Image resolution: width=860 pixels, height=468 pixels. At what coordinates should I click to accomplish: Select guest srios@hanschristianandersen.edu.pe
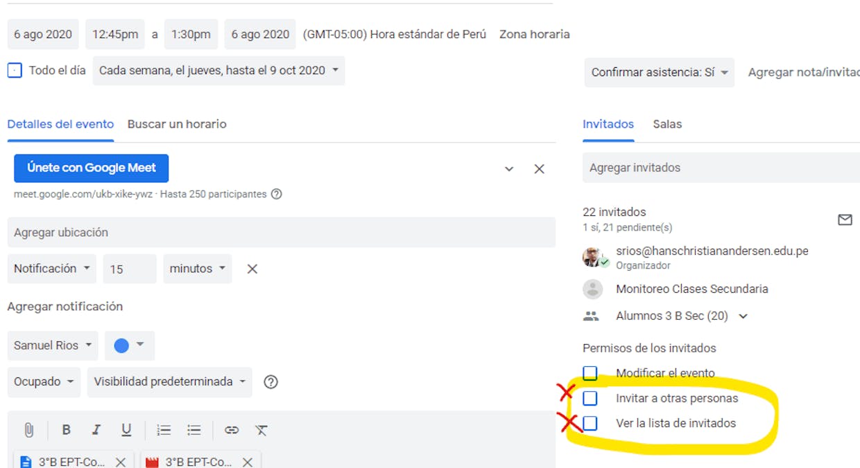[x=712, y=251]
